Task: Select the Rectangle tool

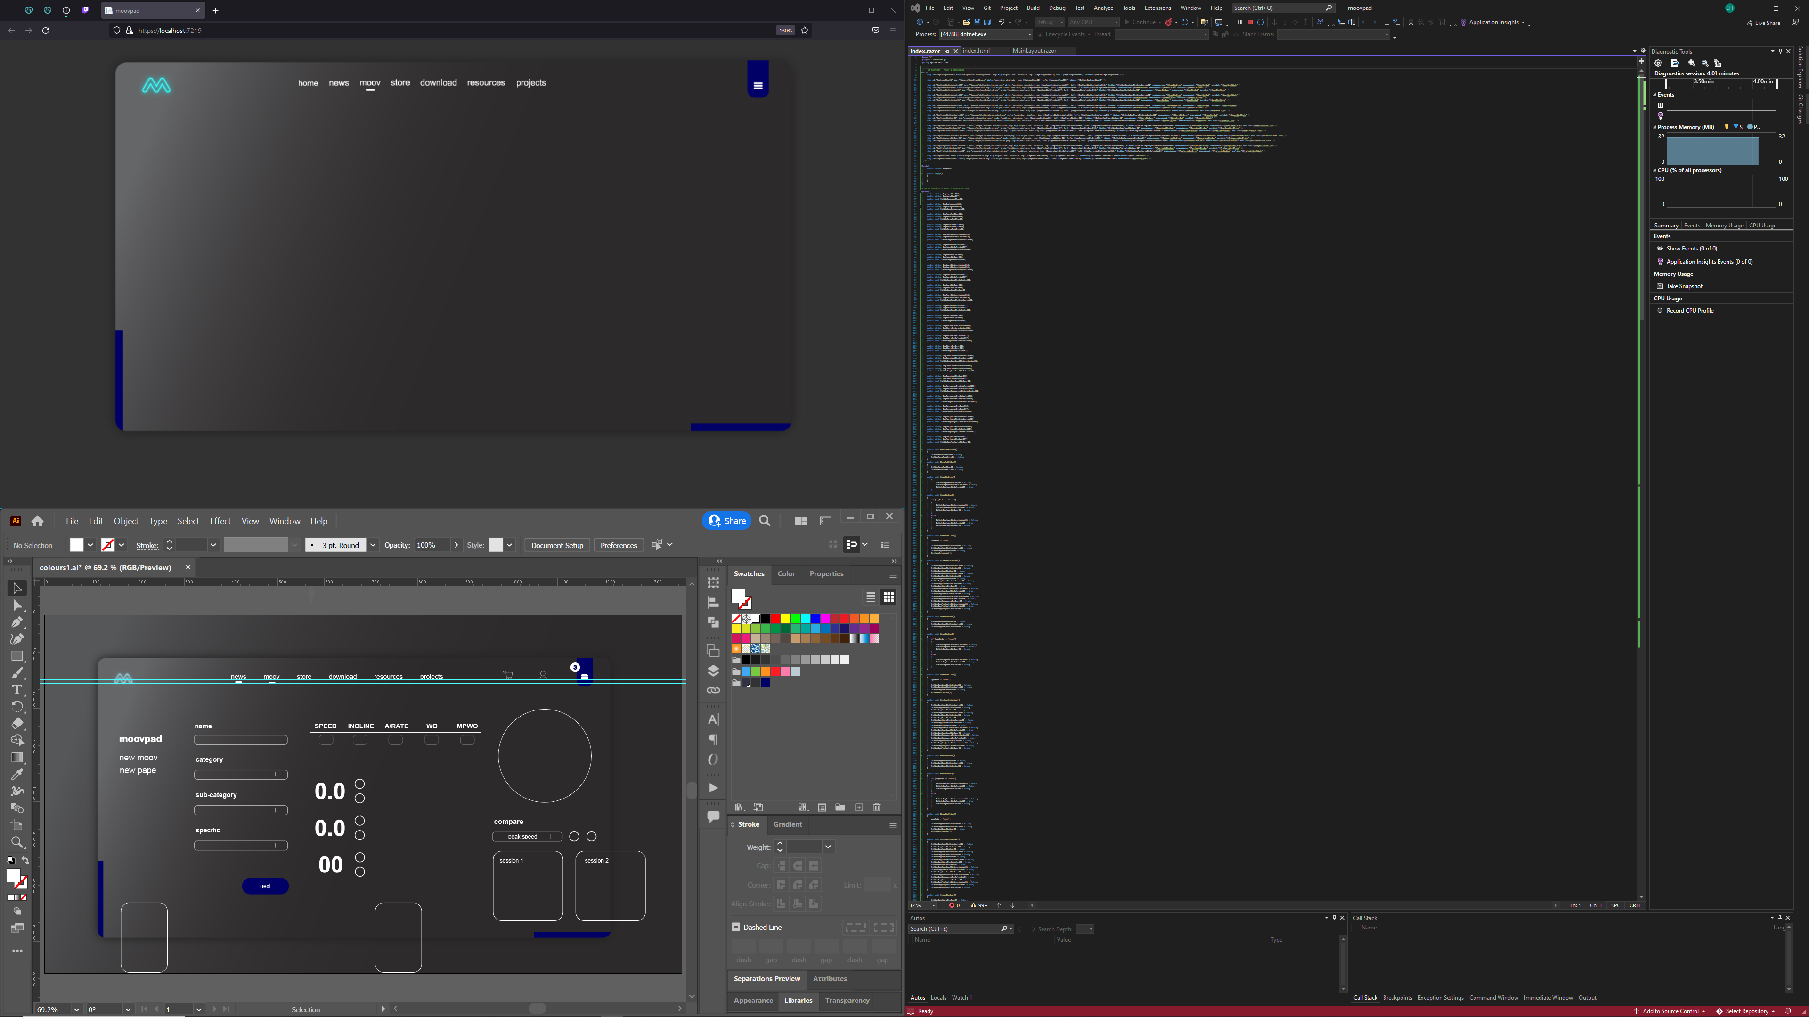Action: click(17, 655)
